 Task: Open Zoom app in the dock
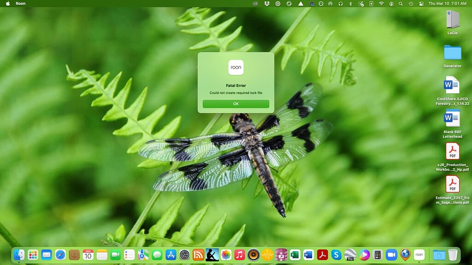391,254
